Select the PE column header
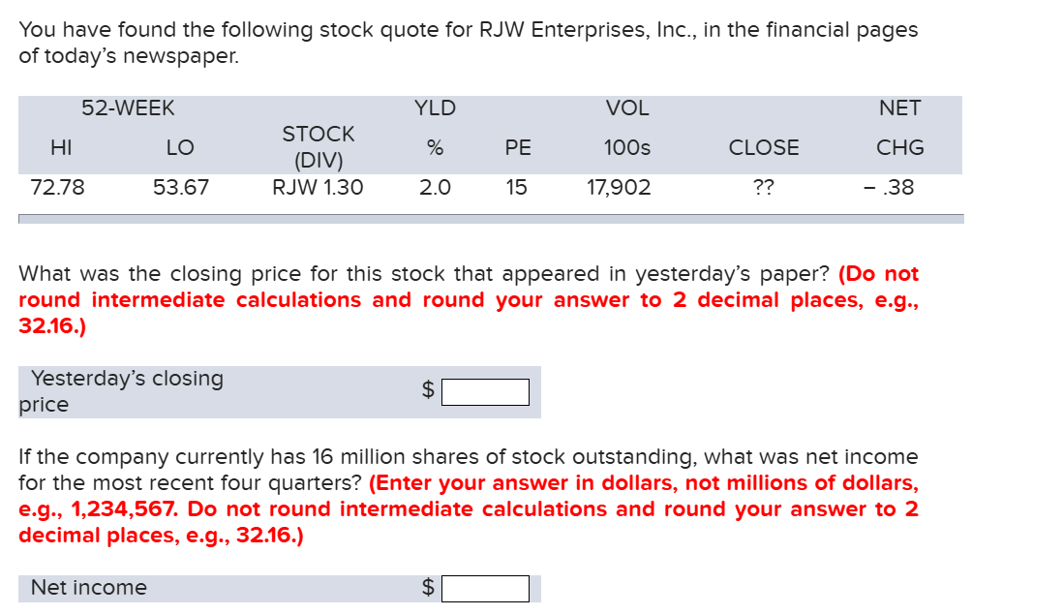This screenshot has height=615, width=1063. (518, 147)
